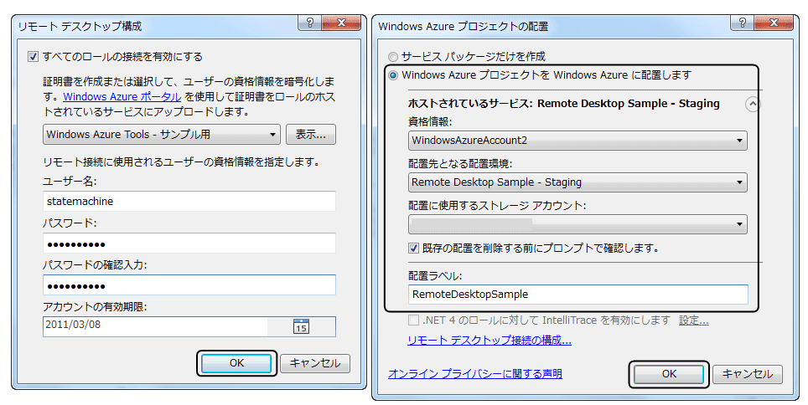Collapse the hosted service section chevron
This screenshot has height=405, width=808.
tap(753, 105)
